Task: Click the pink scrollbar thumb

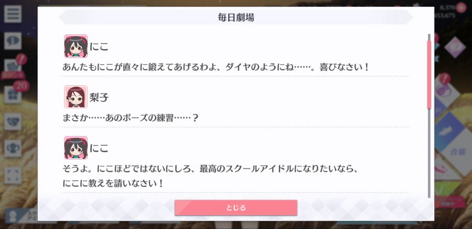Action: [x=429, y=74]
